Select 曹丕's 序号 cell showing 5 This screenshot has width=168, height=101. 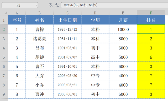tap(17, 66)
